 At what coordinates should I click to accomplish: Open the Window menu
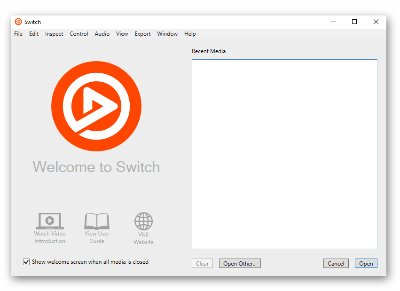tap(167, 34)
